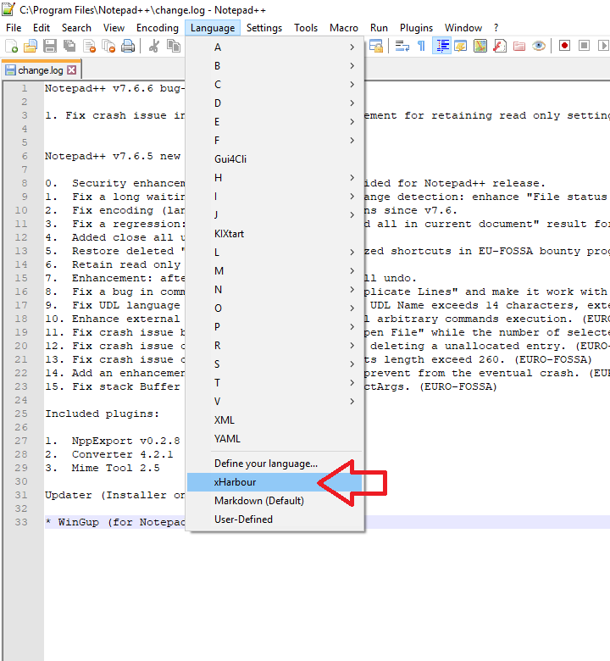
Task: Click the Synchronize scrolling lock icon
Action: point(375,46)
